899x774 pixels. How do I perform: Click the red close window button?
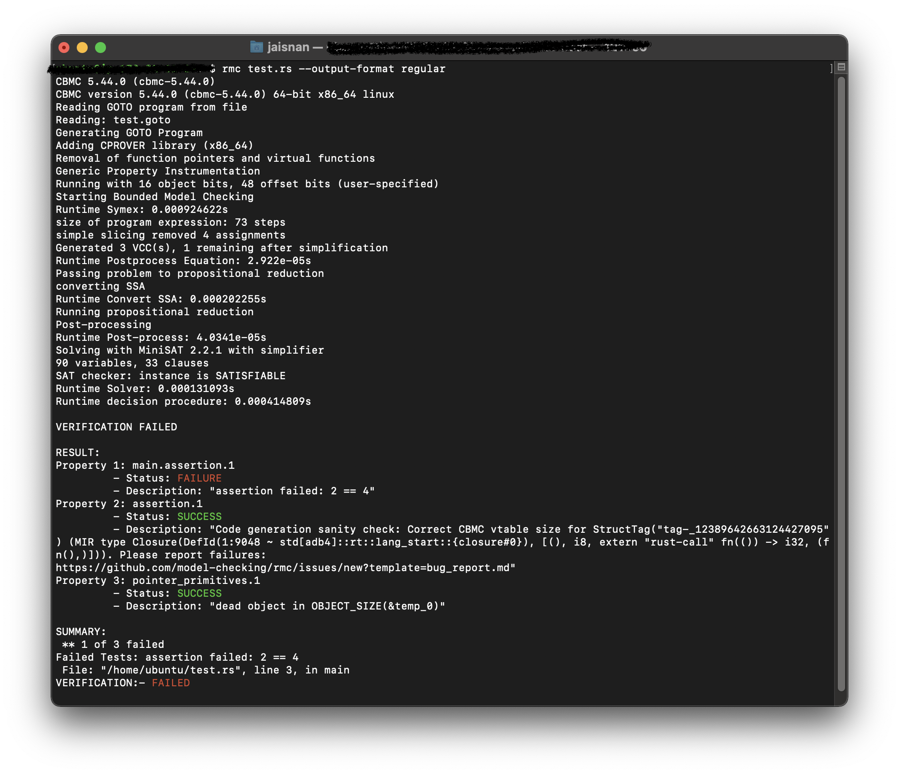[x=64, y=48]
